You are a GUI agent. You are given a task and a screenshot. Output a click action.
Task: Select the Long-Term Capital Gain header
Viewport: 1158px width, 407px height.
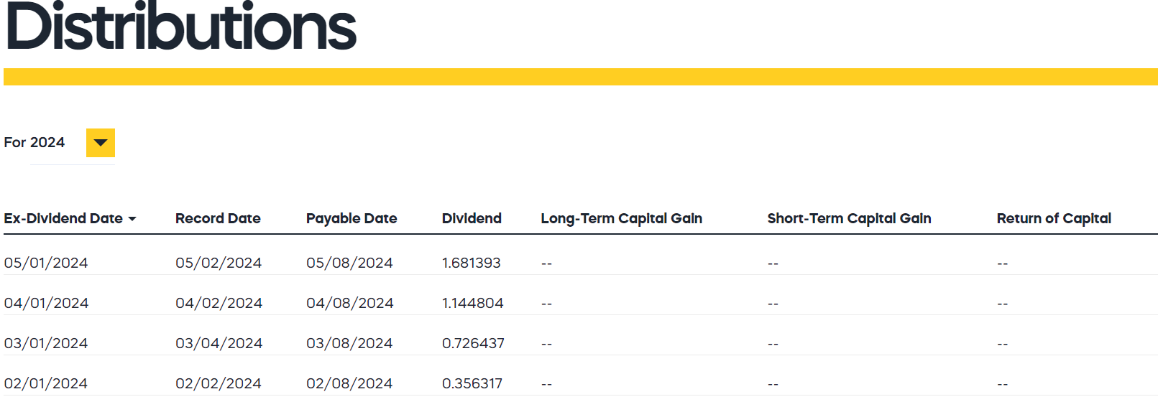(x=621, y=219)
